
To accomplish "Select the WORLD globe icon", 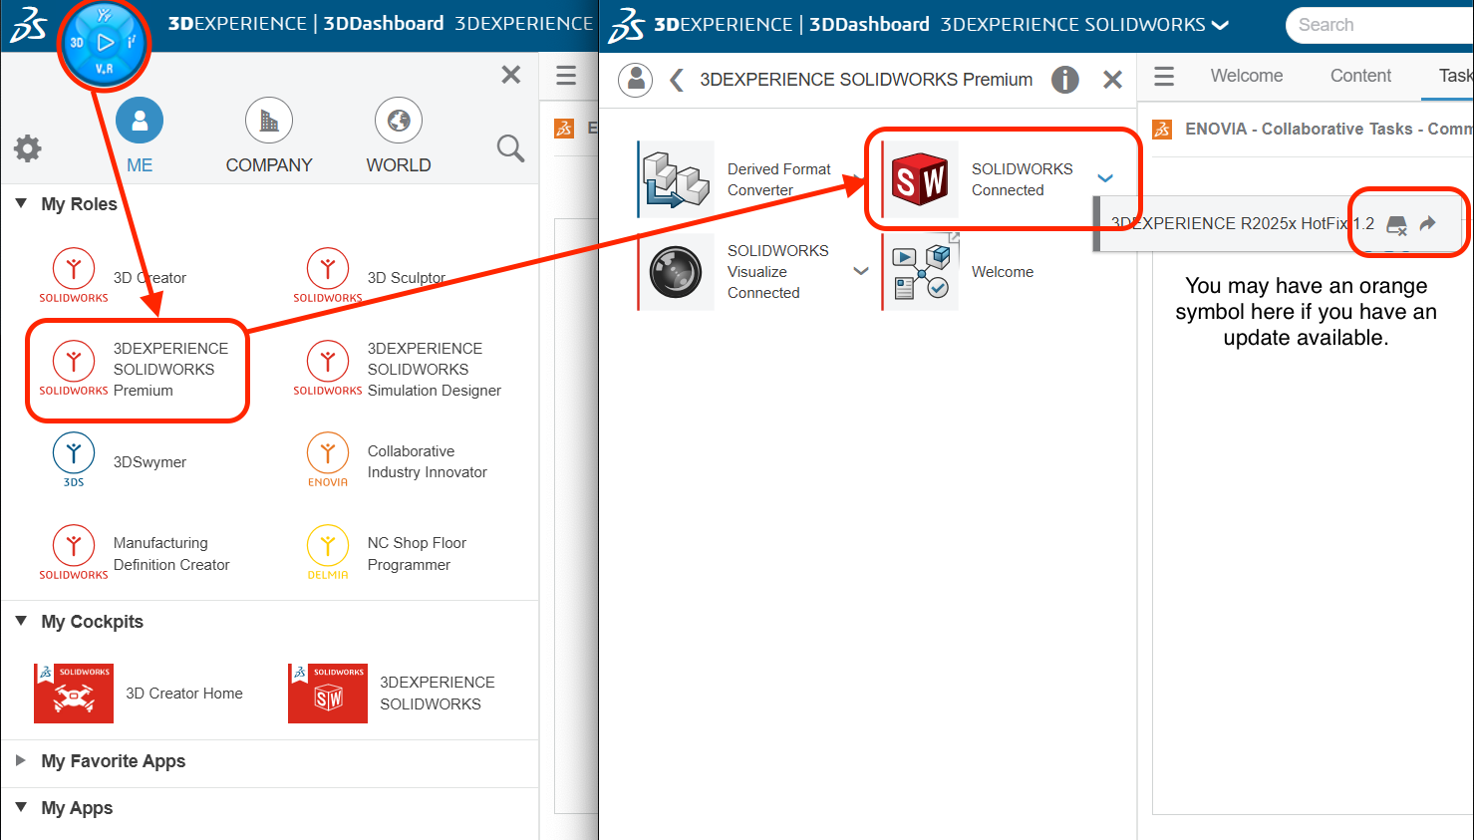I will [399, 121].
